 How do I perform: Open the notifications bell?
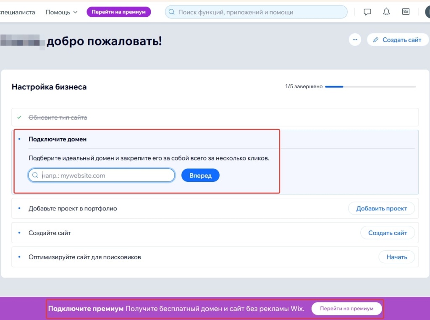[386, 11]
